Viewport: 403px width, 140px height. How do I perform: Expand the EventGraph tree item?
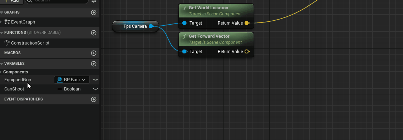coord(1,22)
